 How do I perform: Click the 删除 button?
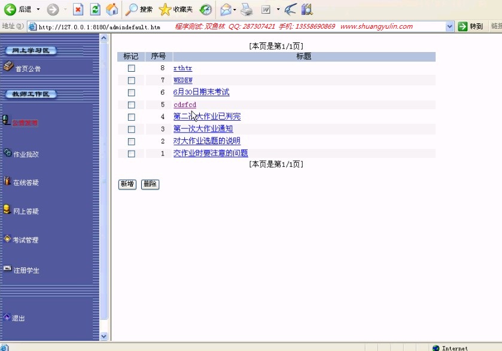point(150,184)
